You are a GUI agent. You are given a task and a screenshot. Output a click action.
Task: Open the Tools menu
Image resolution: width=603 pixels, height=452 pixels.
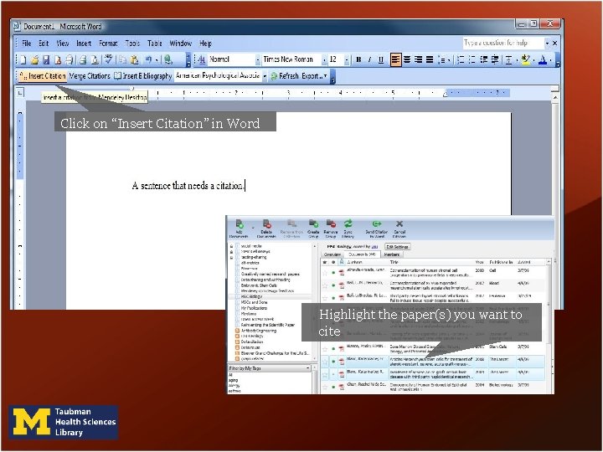132,43
